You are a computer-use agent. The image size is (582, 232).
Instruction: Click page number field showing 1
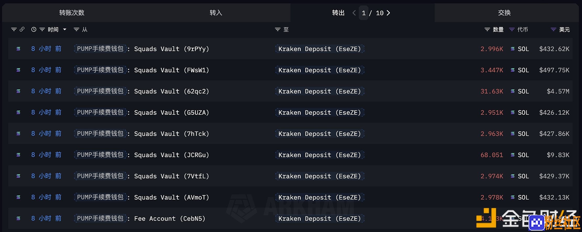pos(363,13)
